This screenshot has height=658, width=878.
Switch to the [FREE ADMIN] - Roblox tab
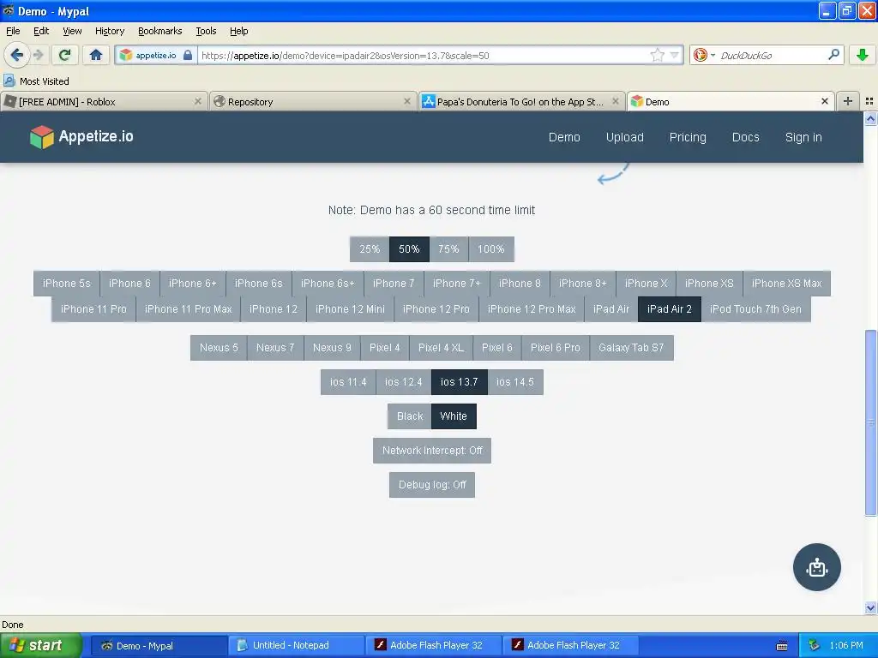tap(104, 101)
